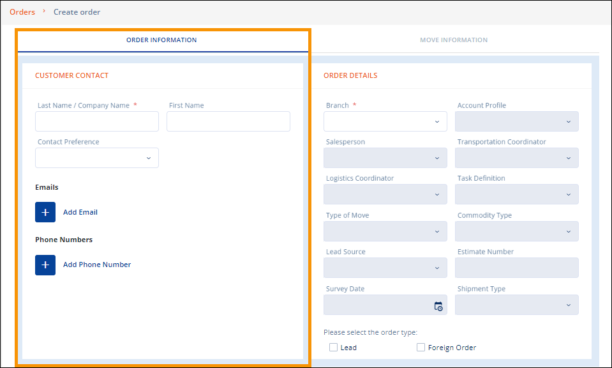Click the plus icon for Add Phone Number
Screen dimensions: 612x368
point(45,264)
